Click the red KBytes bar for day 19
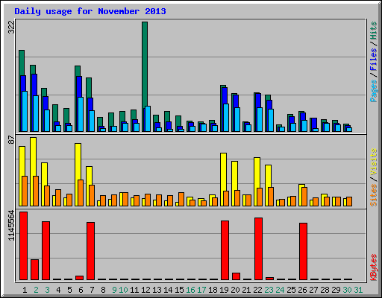Screen dimensions: 382x298 click(225, 250)
